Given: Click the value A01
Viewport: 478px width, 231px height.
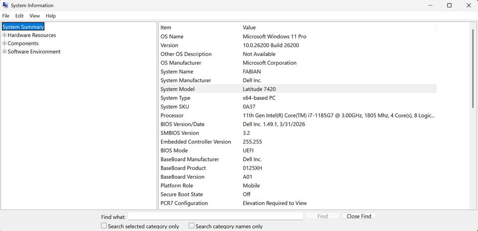Looking at the screenshot, I should (x=247, y=177).
